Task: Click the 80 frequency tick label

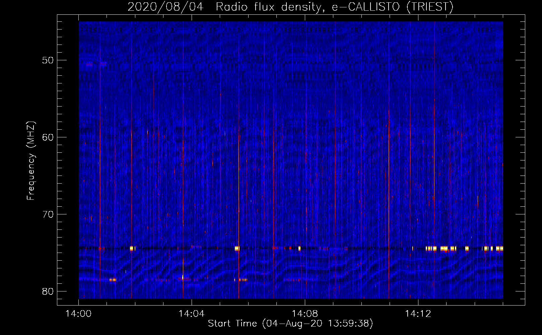Action: (48, 291)
